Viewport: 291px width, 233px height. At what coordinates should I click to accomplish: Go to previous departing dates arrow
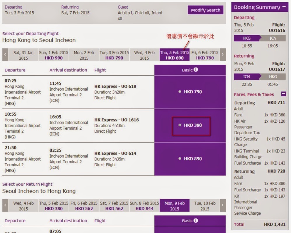(x=5, y=54)
